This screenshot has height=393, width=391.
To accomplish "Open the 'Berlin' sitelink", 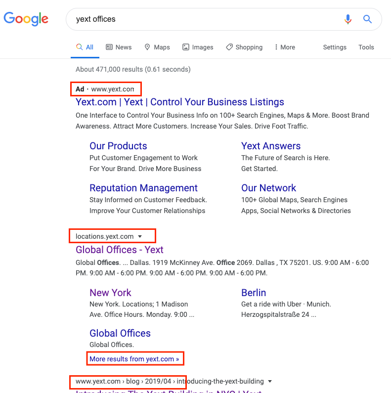I will click(254, 293).
